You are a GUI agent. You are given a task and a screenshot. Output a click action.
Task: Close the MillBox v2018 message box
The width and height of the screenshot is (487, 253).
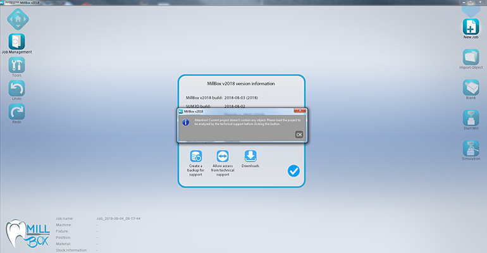(x=300, y=111)
